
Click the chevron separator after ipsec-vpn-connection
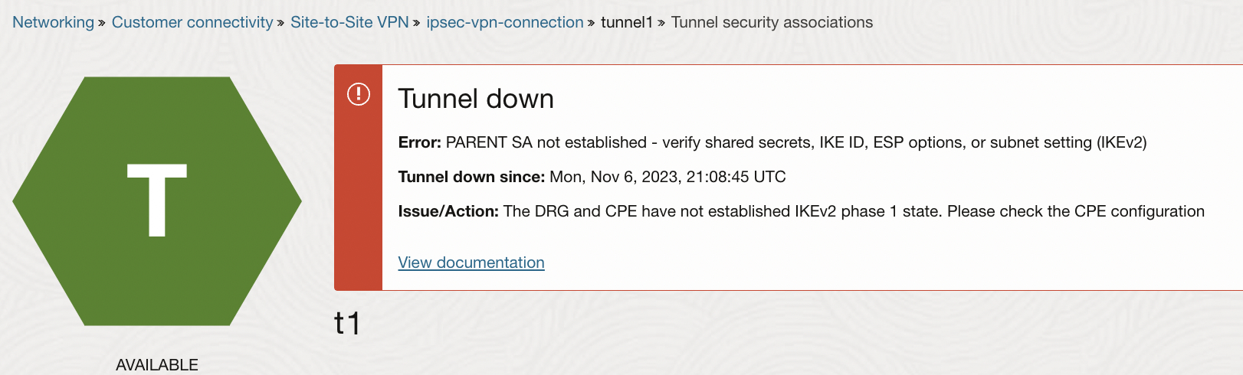pos(592,23)
